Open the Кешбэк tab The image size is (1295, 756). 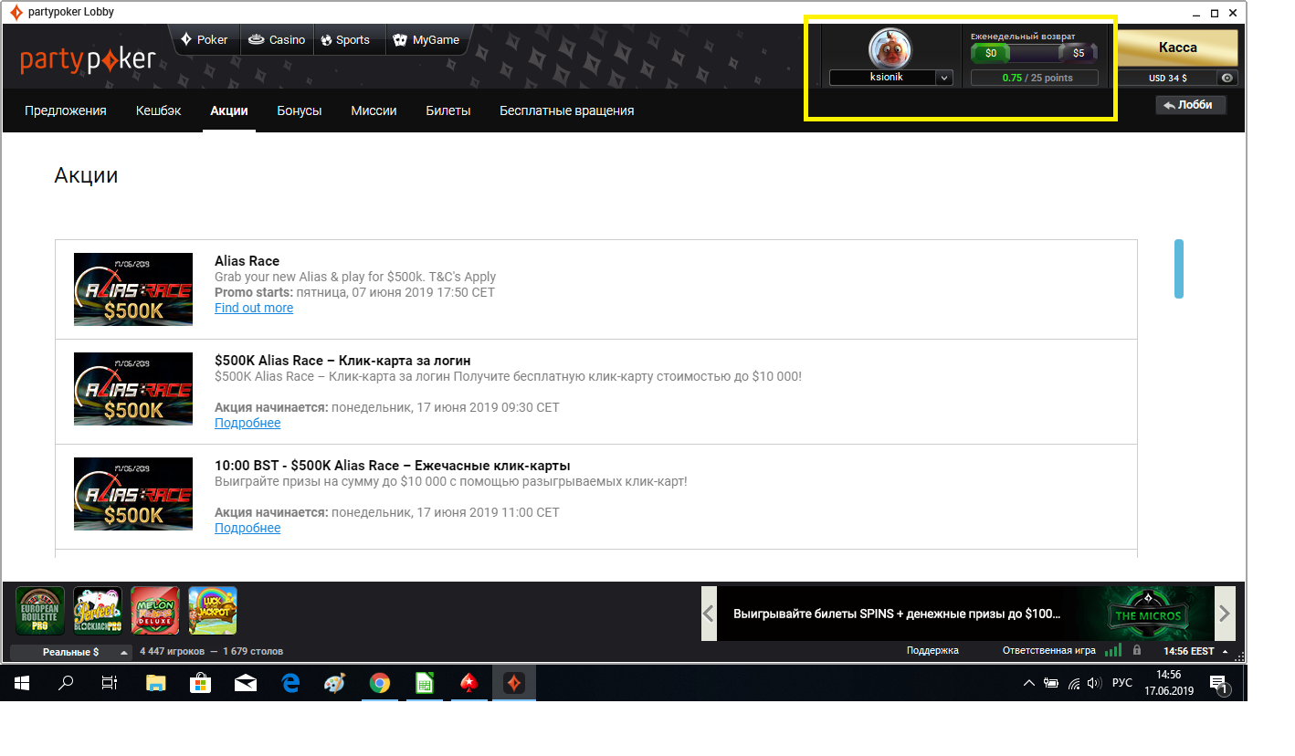[159, 110]
